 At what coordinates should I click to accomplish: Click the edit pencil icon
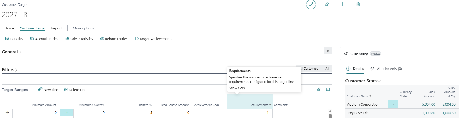(x=311, y=4)
